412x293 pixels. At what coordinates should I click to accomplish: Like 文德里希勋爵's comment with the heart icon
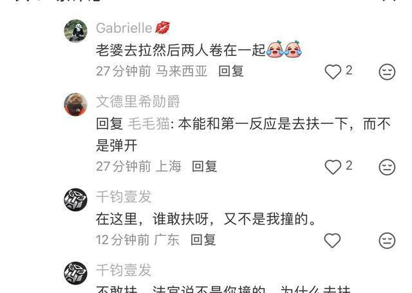coord(333,167)
